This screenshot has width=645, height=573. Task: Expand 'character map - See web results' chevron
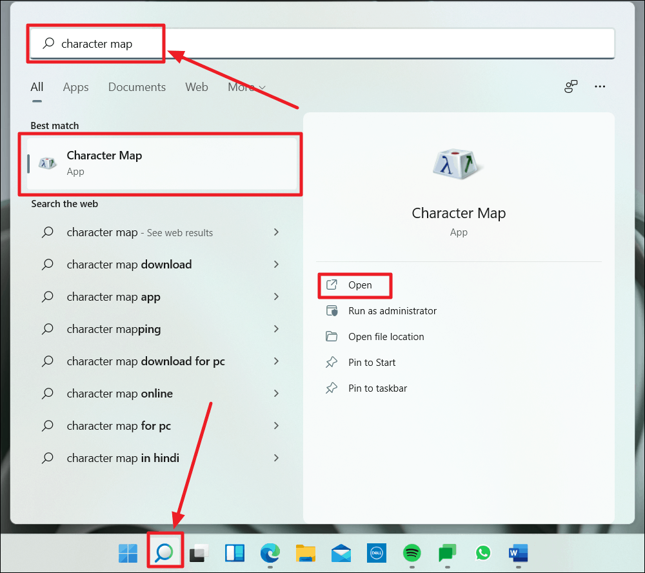click(276, 232)
